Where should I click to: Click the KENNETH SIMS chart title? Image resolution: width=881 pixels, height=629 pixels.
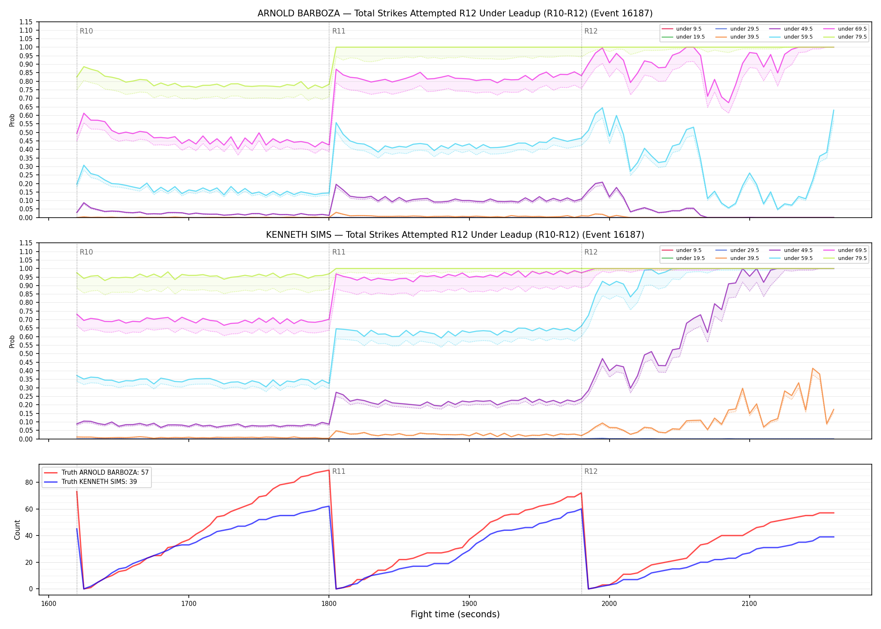tap(455, 235)
